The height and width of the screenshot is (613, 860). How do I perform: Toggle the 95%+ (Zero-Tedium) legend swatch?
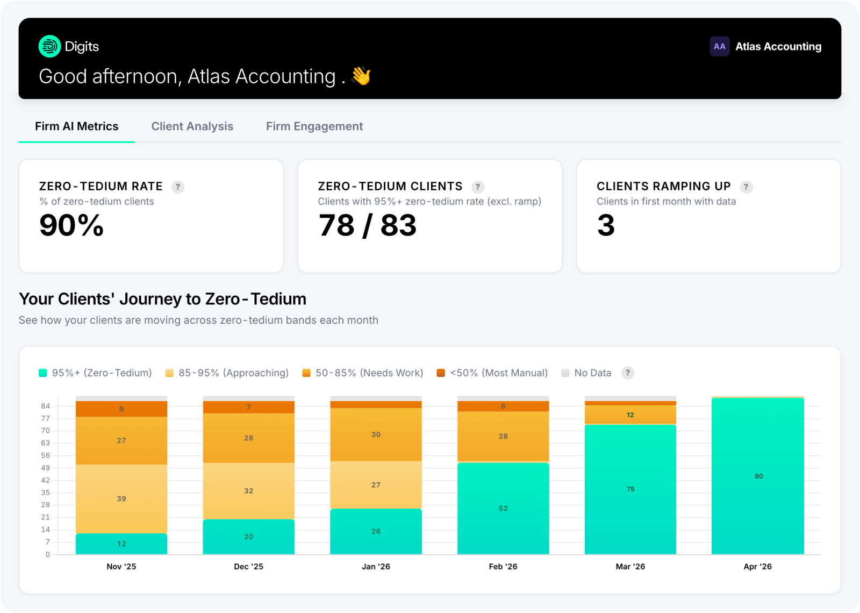tap(43, 373)
